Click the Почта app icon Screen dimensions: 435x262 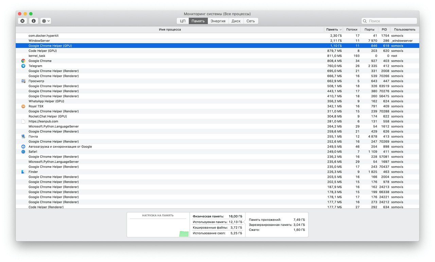[23, 137]
